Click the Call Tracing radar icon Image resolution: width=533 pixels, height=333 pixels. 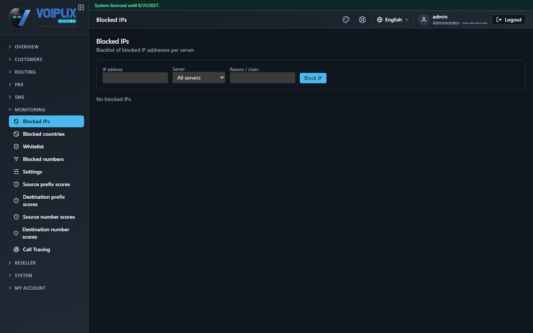click(x=16, y=249)
